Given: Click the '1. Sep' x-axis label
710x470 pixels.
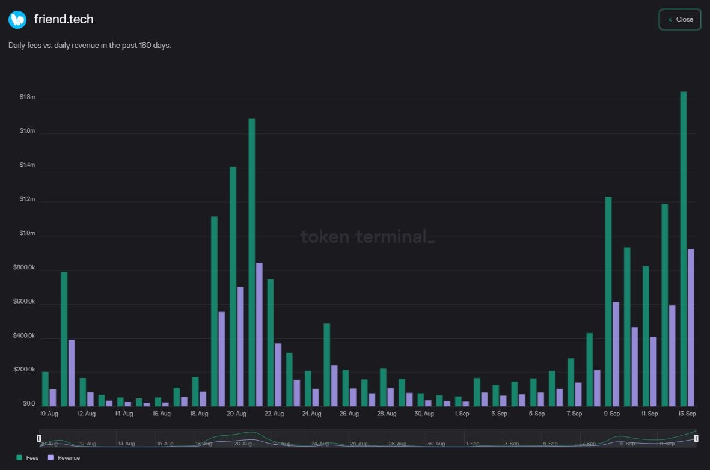Looking at the screenshot, I should (x=462, y=414).
